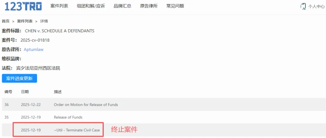The image size is (326, 138).
Task: Click the 编号 column header
Action: click(8, 92)
